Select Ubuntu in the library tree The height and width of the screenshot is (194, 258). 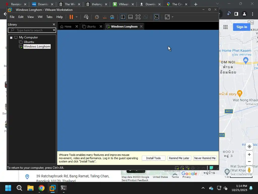coord(29,42)
